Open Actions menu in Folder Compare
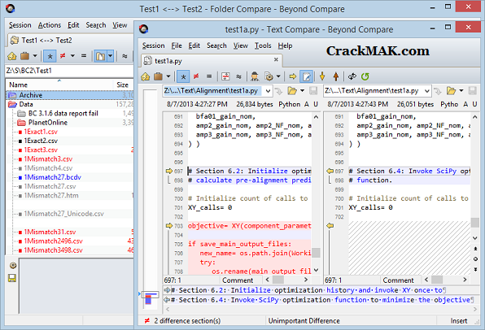This screenshot has height=330, width=485. coord(50,25)
